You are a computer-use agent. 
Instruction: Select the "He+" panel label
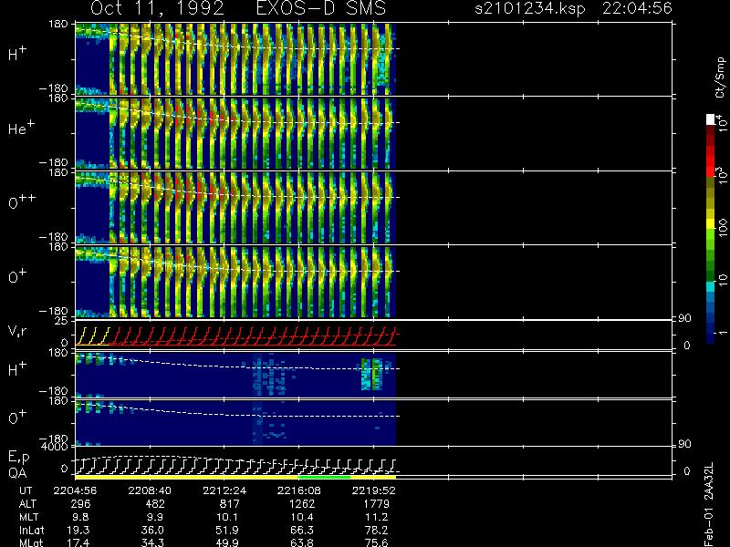21,128
